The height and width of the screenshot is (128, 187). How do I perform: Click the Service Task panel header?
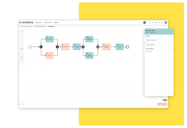(x=159, y=32)
